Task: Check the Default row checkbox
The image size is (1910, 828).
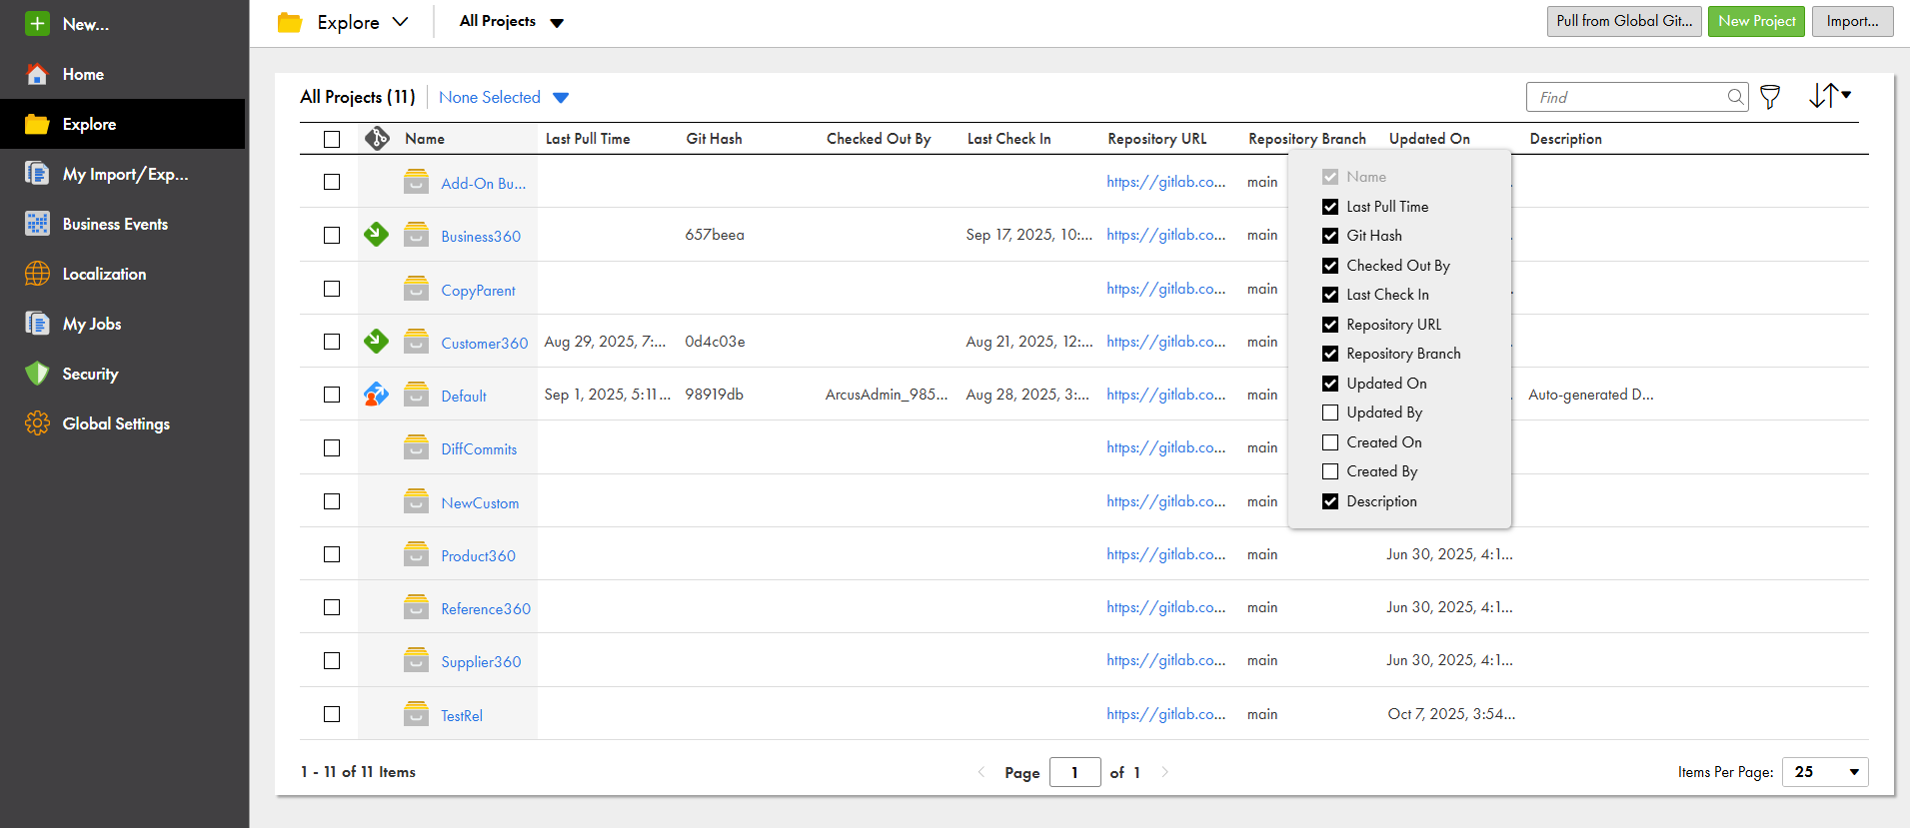Action: (x=332, y=395)
